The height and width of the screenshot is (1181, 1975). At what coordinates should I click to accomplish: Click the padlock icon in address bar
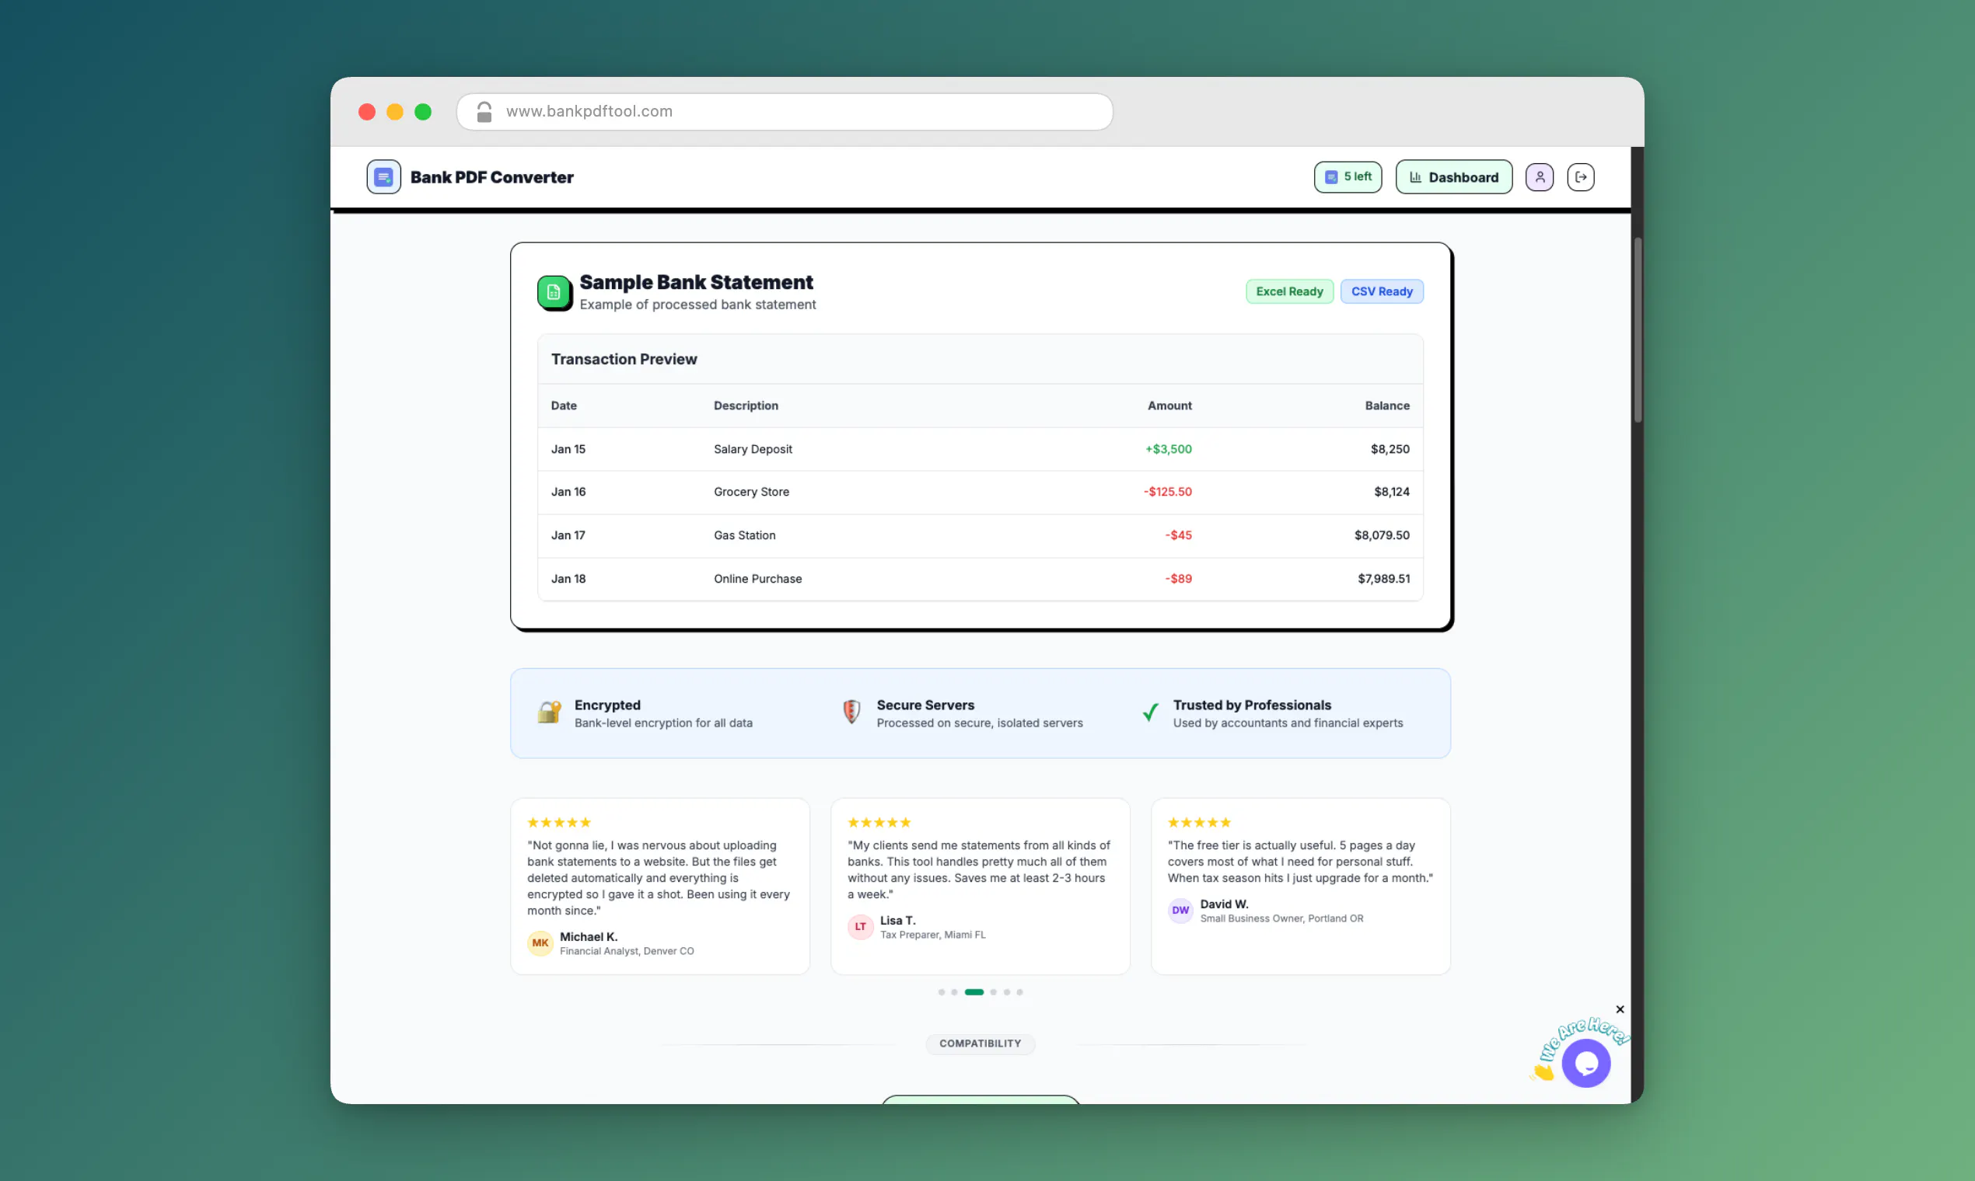[x=484, y=111]
